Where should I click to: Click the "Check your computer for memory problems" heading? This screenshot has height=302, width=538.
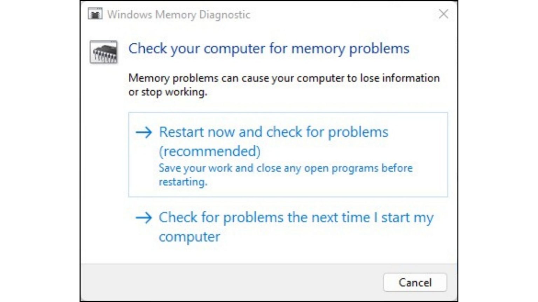269,49
